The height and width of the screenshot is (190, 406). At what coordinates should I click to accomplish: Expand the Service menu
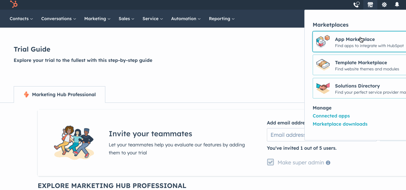[x=153, y=19]
